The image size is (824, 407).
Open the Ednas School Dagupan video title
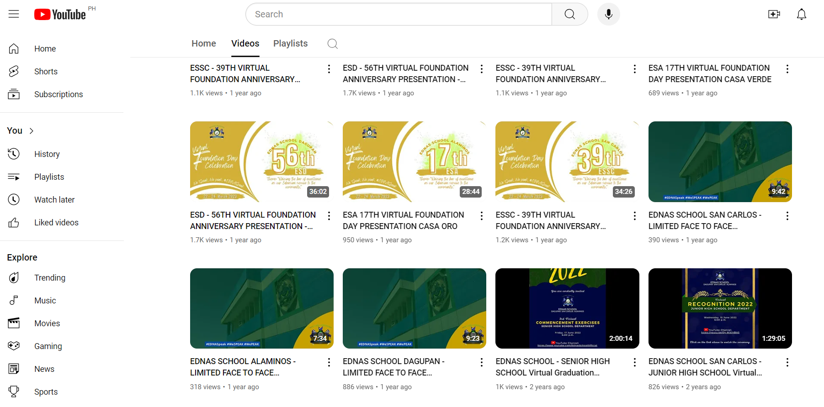tap(394, 367)
